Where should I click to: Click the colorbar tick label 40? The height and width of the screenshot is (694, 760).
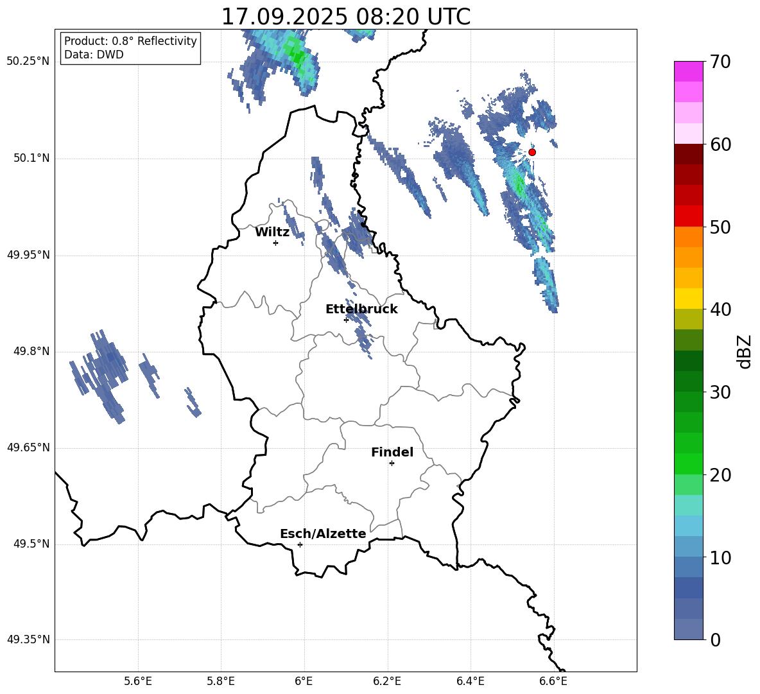click(x=720, y=309)
